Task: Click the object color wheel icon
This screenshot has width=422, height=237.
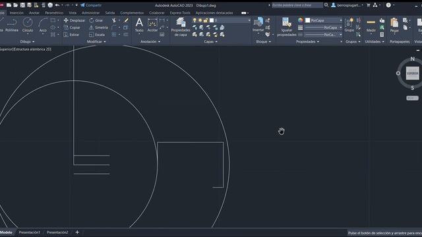Action: click(301, 20)
